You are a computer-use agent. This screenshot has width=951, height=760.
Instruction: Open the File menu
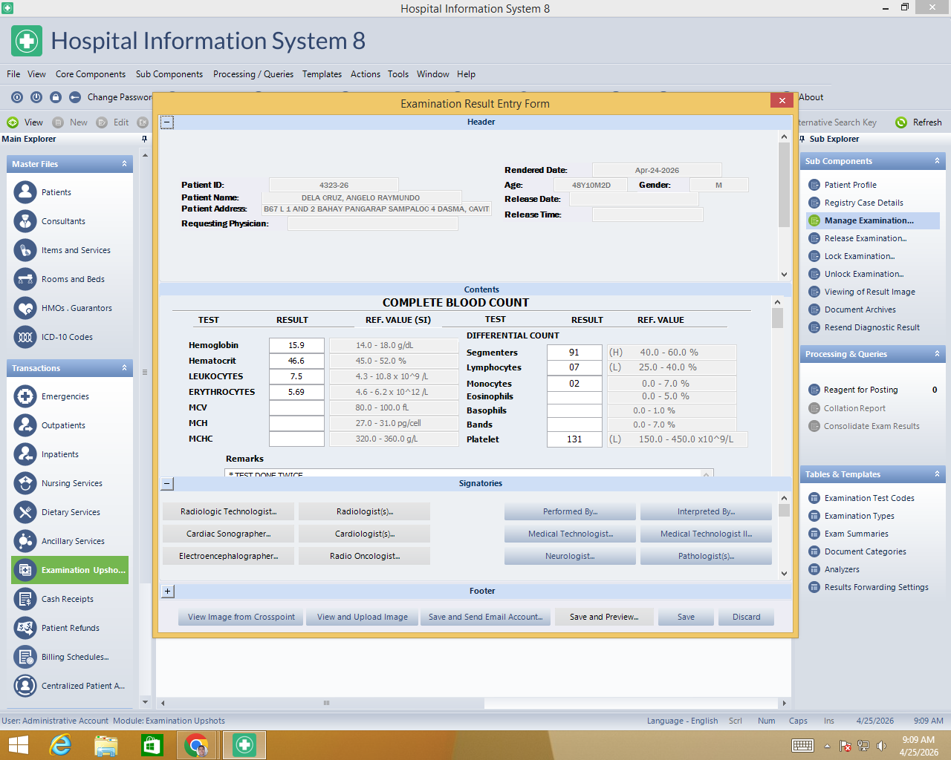pyautogui.click(x=13, y=74)
